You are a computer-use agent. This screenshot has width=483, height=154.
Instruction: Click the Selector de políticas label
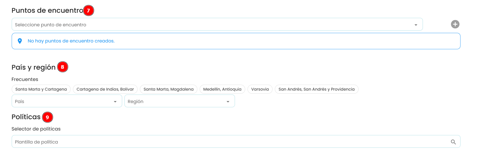pos(36,129)
